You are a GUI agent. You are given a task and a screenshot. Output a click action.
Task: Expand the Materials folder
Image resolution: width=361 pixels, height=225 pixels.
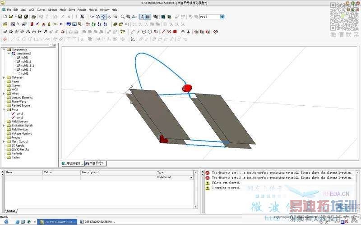4,77
